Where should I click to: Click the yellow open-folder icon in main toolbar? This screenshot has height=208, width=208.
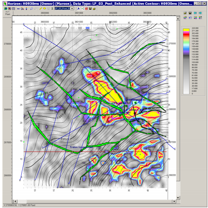[94, 9]
